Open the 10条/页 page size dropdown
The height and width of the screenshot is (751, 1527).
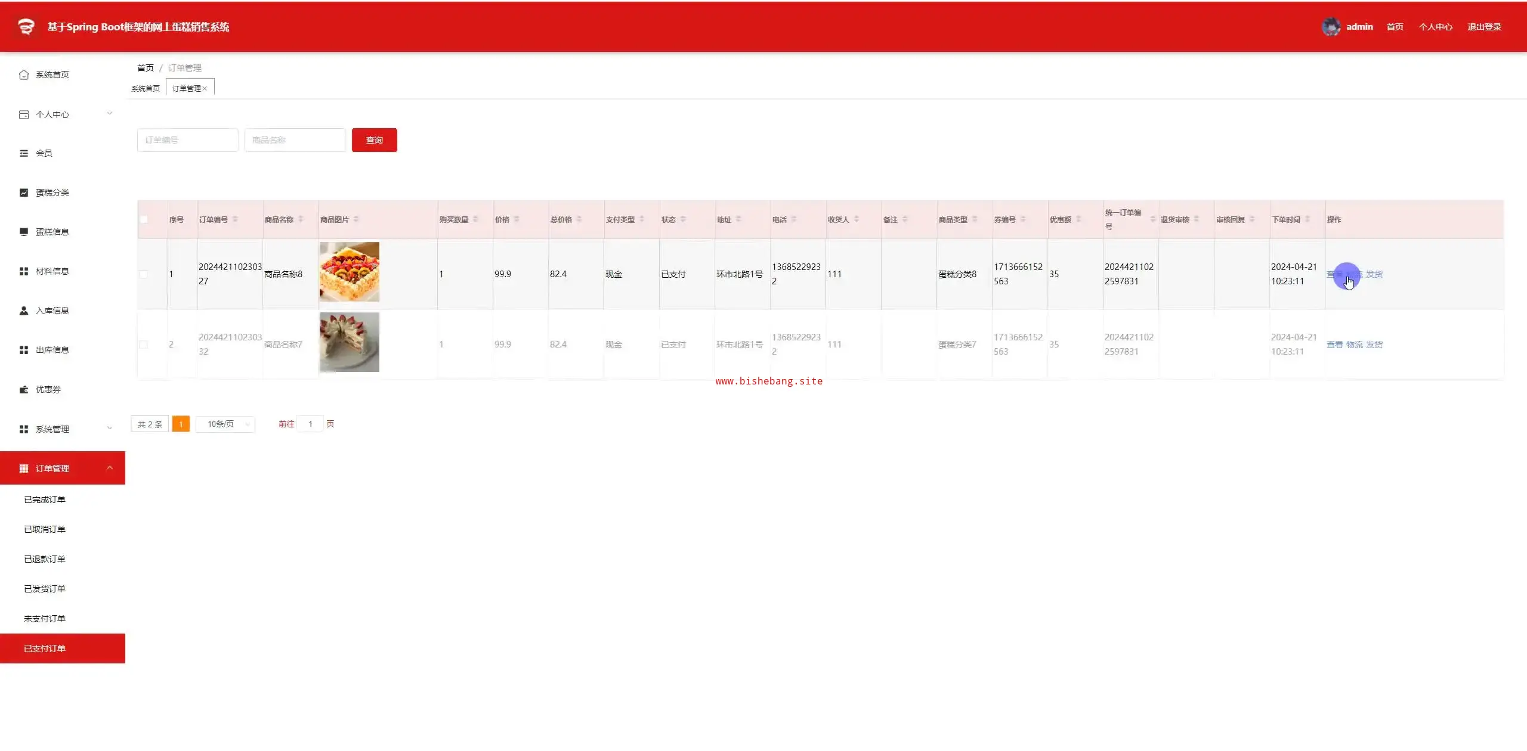[225, 424]
